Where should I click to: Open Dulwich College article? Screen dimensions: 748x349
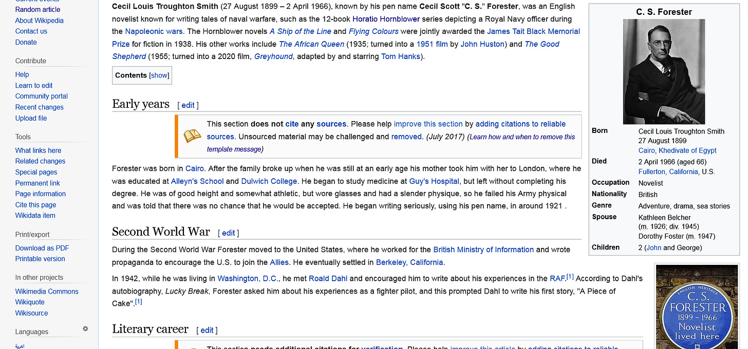pyautogui.click(x=269, y=181)
